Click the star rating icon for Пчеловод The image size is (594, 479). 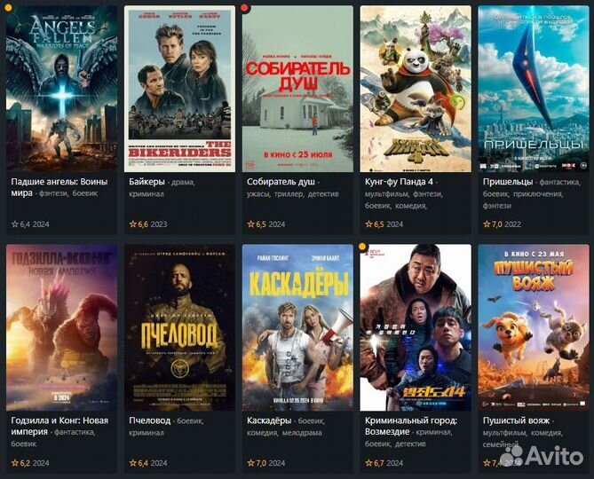[x=132, y=463]
